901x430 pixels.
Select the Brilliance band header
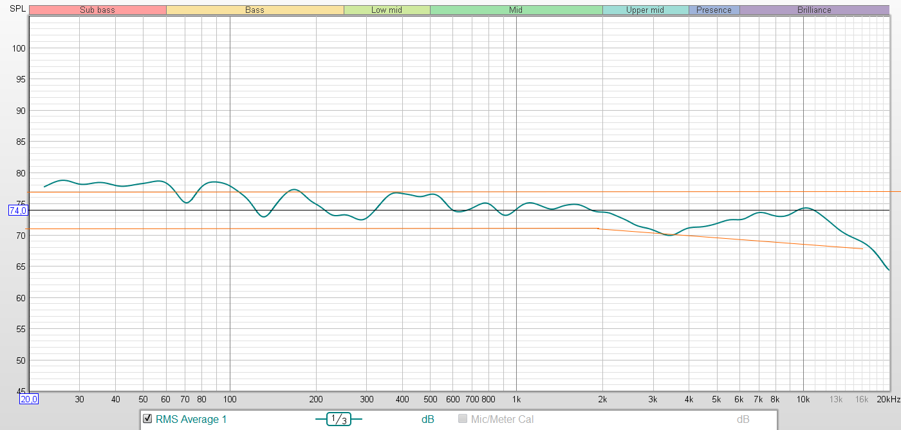(815, 10)
